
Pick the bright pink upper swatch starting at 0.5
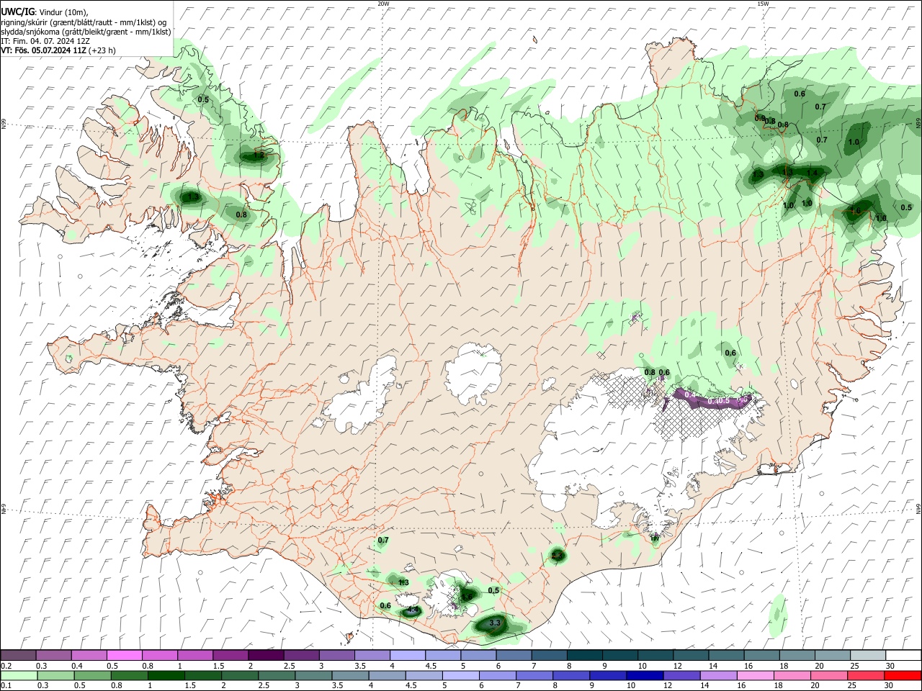pos(125,656)
